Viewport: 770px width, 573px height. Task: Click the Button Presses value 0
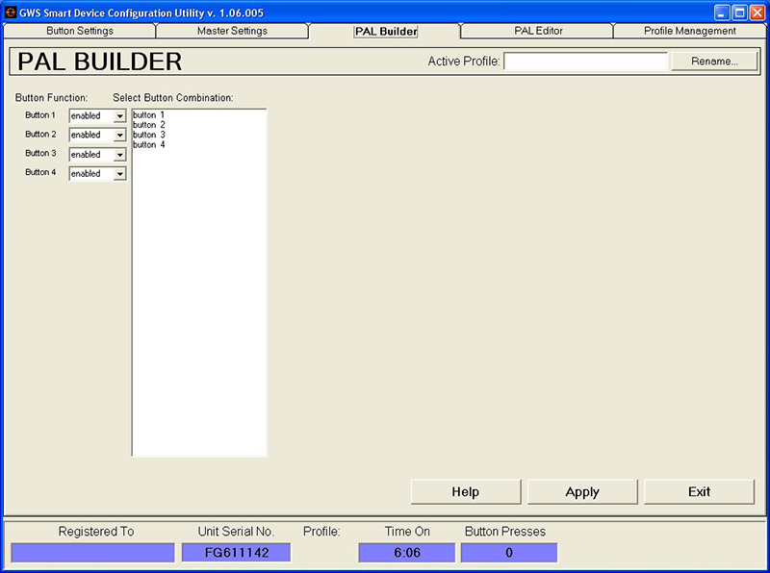pos(509,553)
